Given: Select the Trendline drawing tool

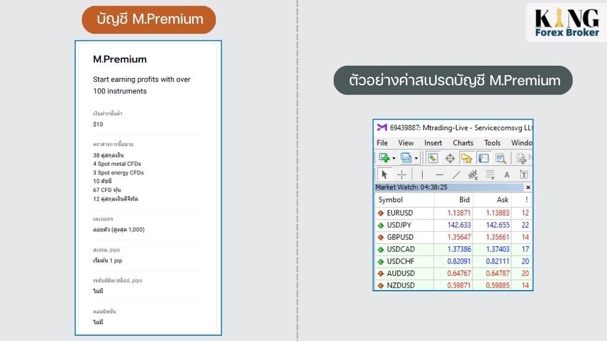Looking at the screenshot, I should point(456,175).
